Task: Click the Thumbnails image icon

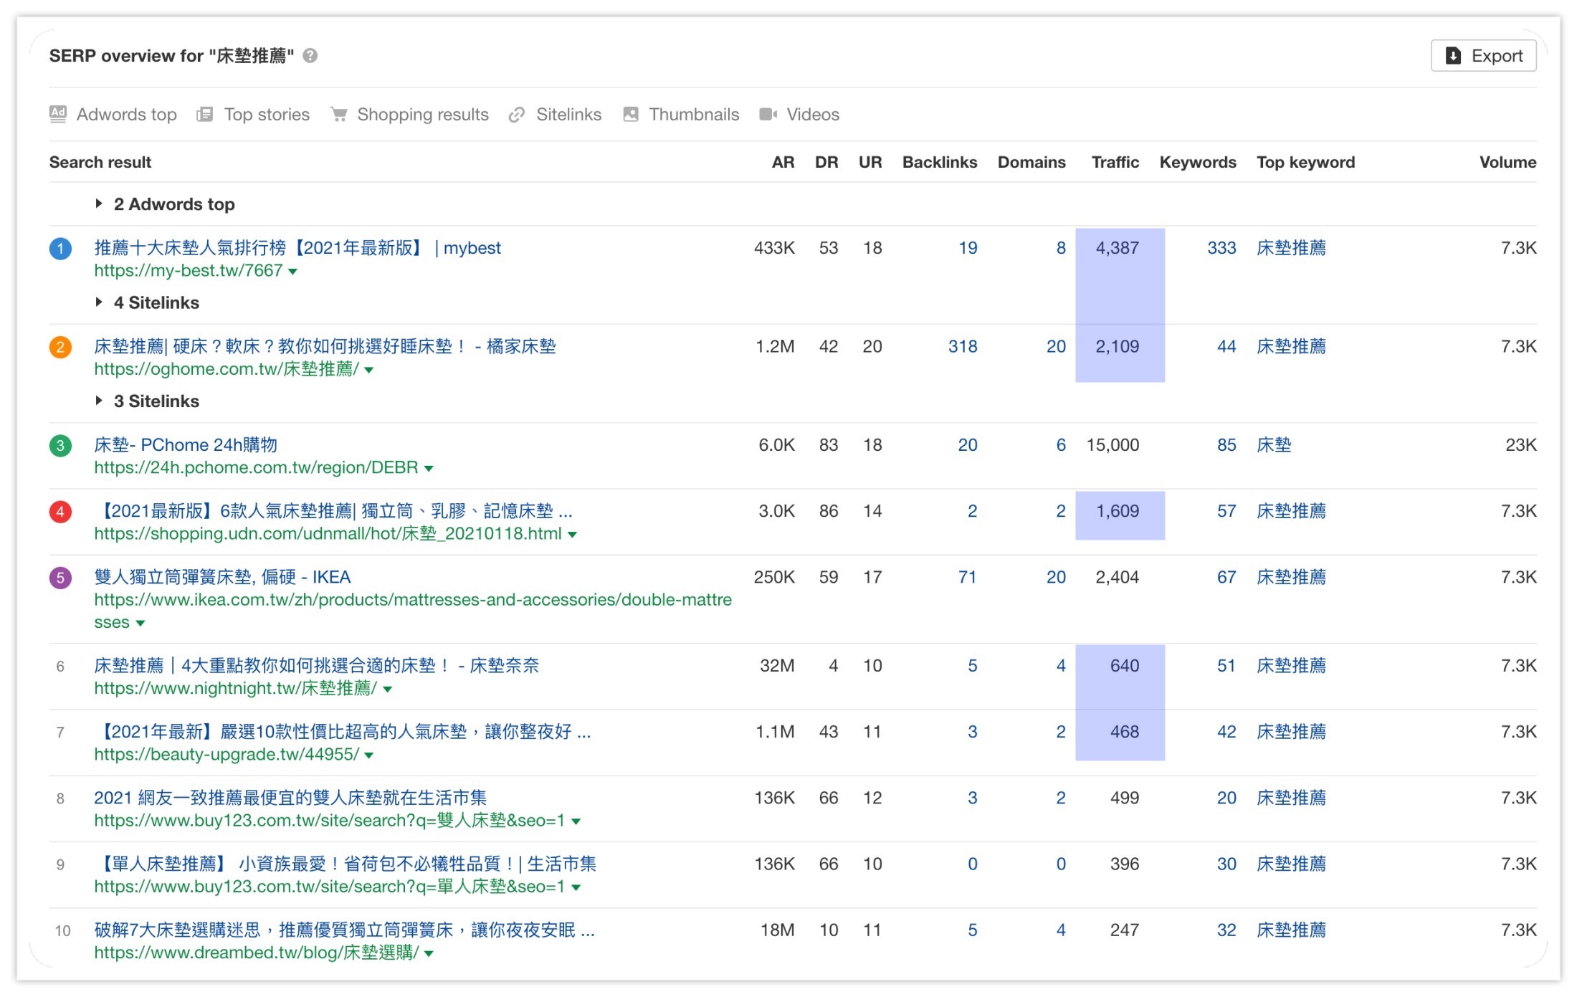Action: [x=631, y=114]
